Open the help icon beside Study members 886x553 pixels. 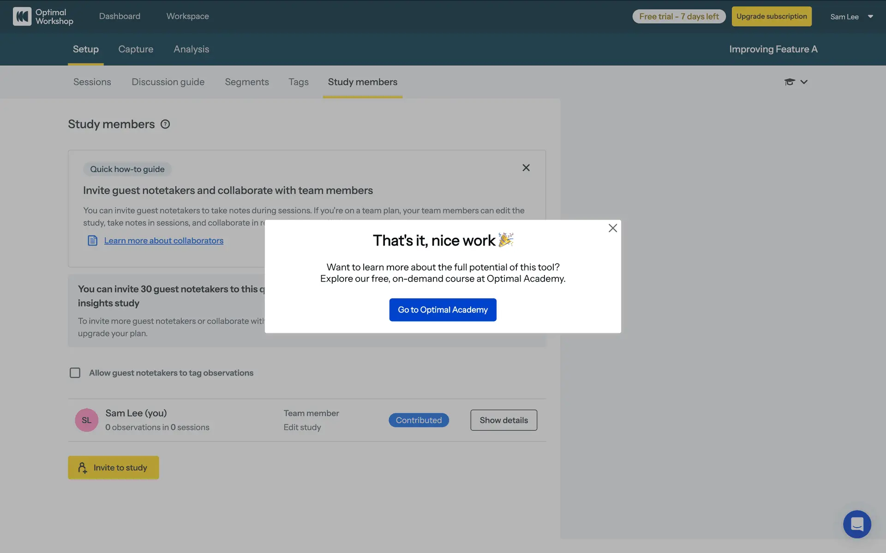[x=165, y=124]
